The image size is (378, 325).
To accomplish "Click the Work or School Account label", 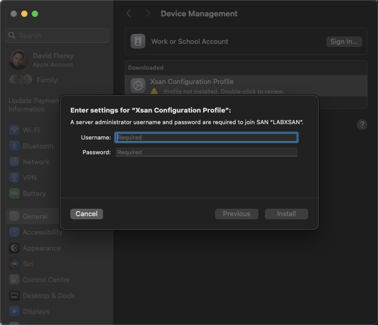I will [x=190, y=41].
